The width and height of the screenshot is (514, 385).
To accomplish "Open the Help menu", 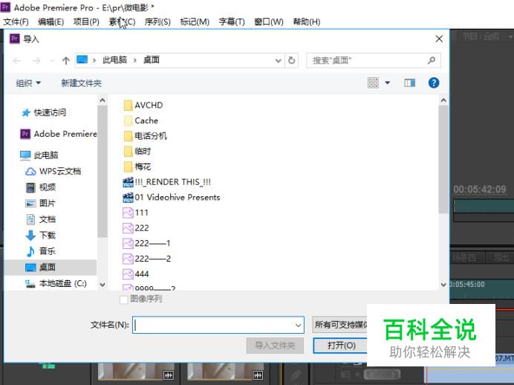I will click(307, 22).
